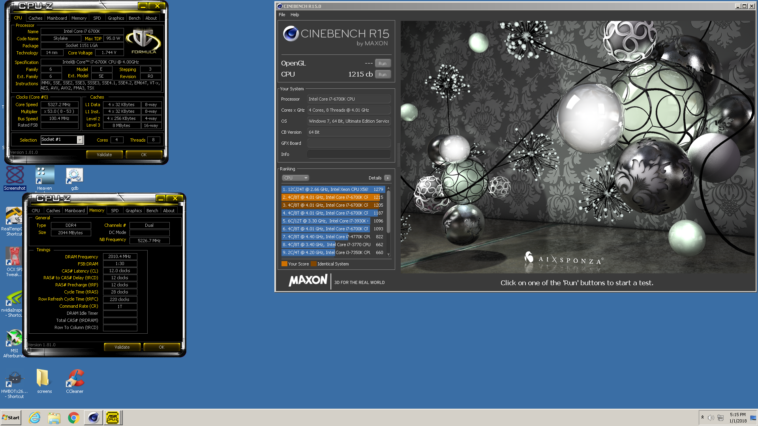758x426 pixels.
Task: Click the taskbar clock showing 5:15 PM
Action: [737, 418]
